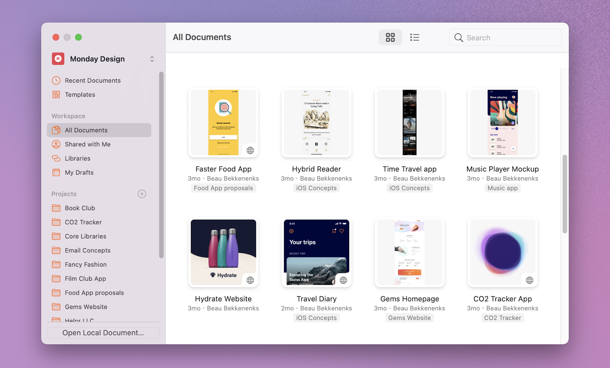The image size is (610, 368).
Task: Open Recent Documents
Action: pyautogui.click(x=92, y=80)
